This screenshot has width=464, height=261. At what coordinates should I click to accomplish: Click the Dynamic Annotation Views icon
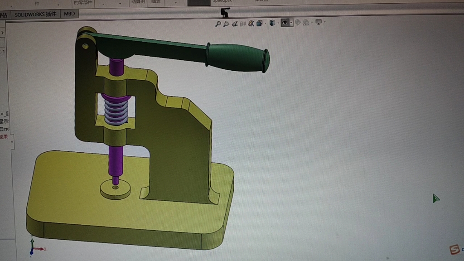click(251, 24)
